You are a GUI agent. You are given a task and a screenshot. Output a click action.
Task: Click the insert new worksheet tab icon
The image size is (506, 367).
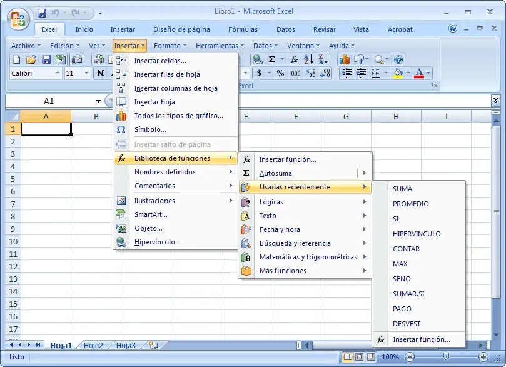(153, 345)
